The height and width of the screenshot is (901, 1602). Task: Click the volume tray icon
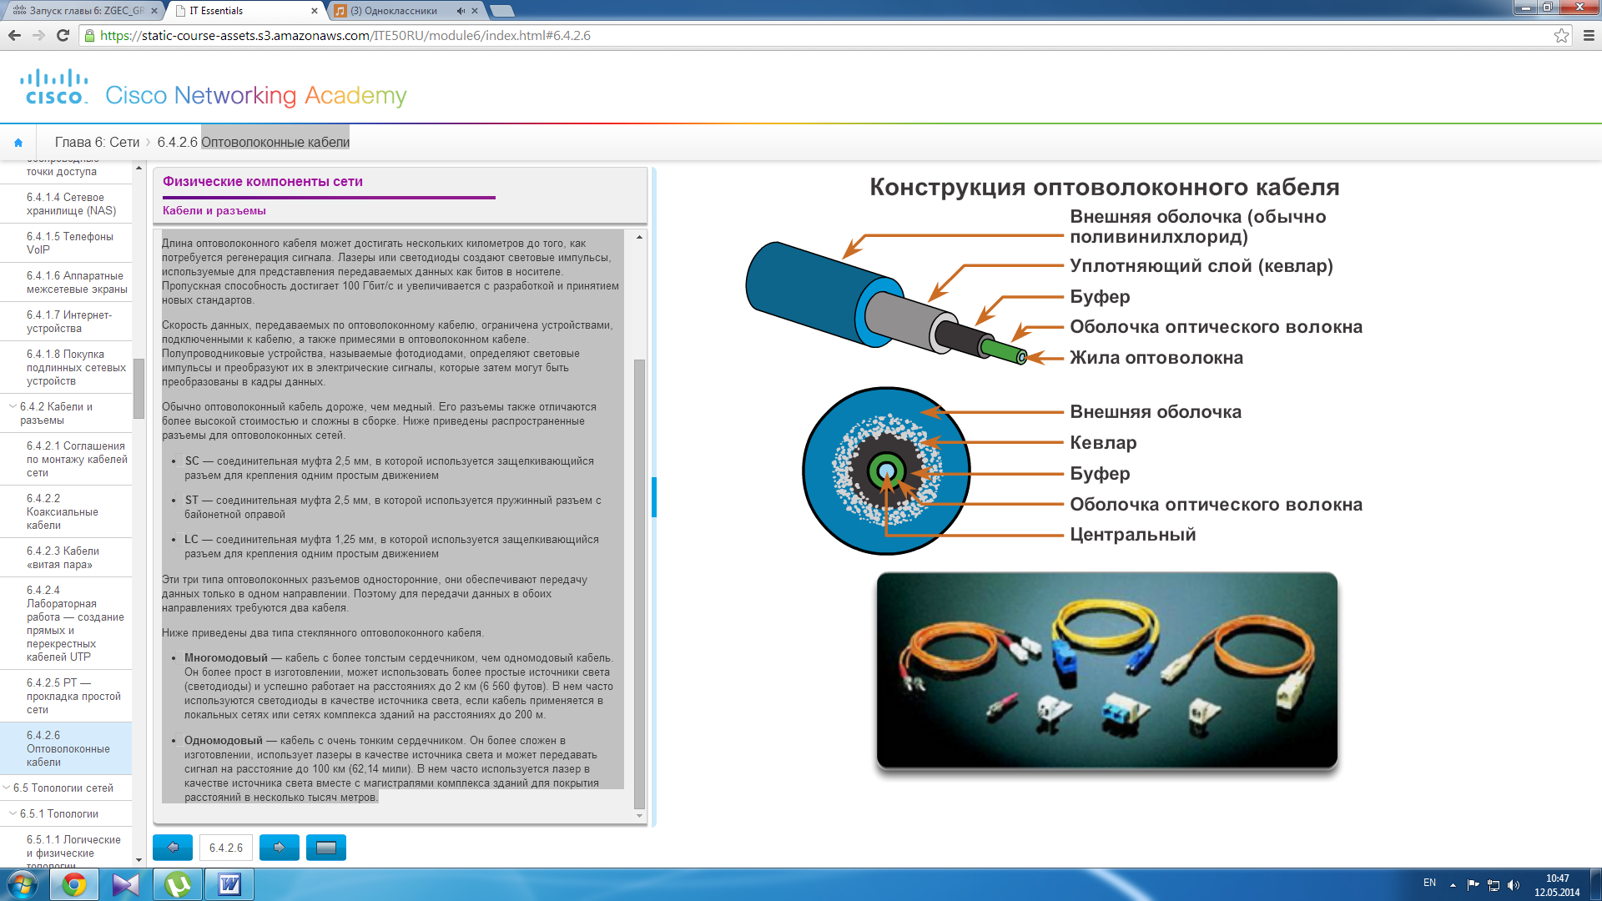coord(1514,885)
